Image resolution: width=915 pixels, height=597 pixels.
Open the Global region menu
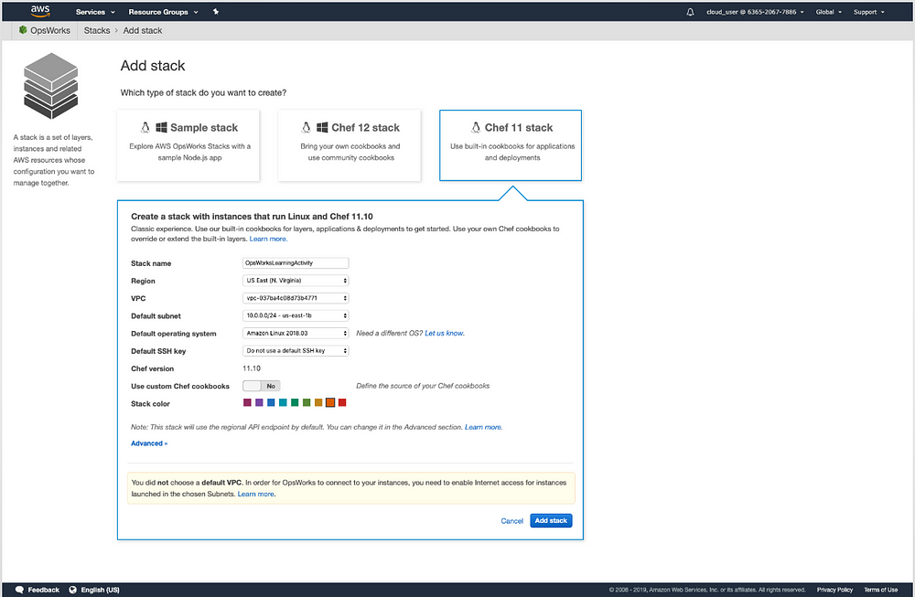pos(829,12)
